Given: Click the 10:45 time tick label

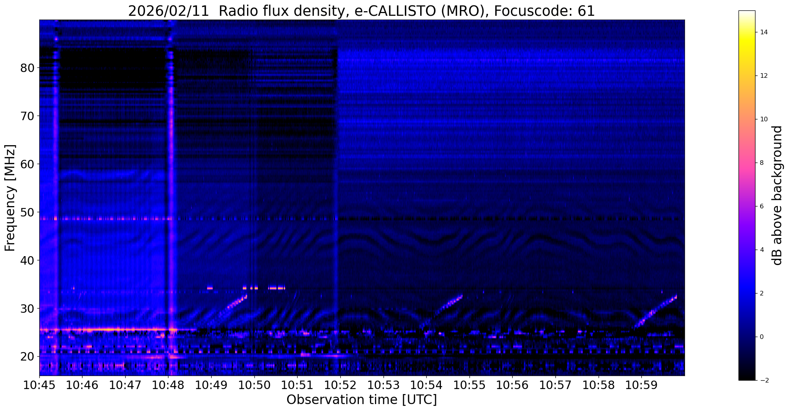Looking at the screenshot, I should (39, 385).
